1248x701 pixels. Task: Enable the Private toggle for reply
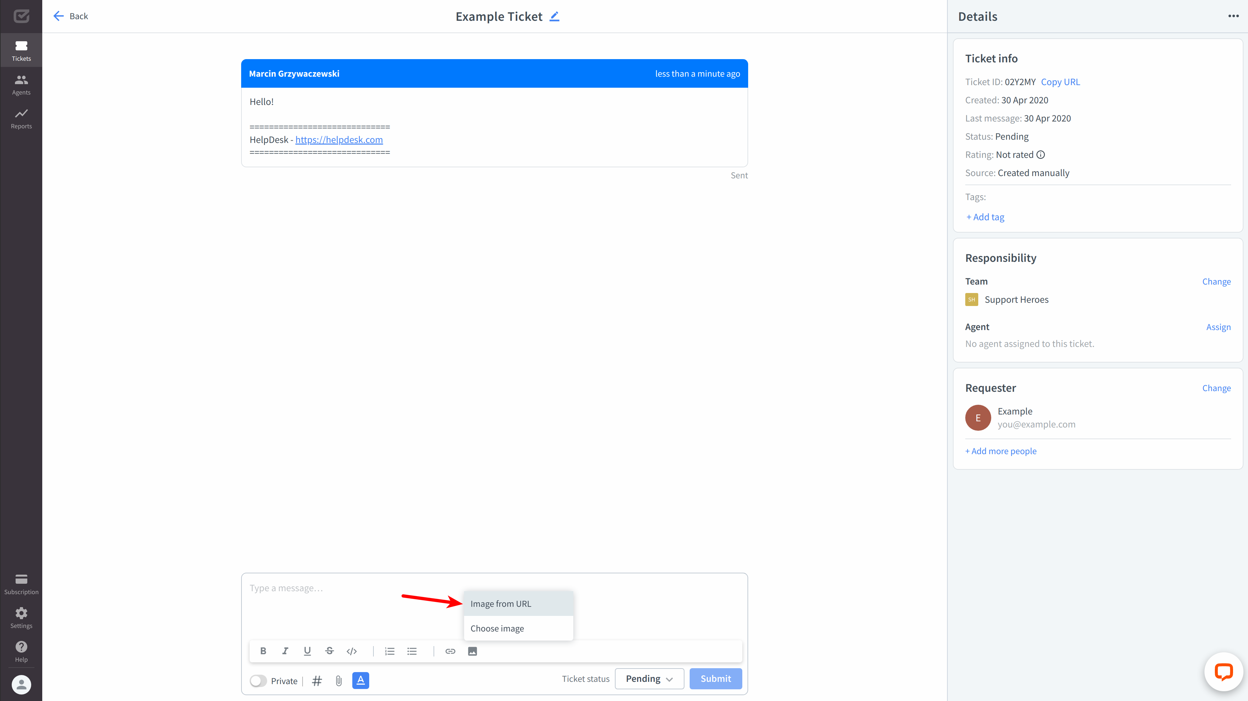[259, 681]
